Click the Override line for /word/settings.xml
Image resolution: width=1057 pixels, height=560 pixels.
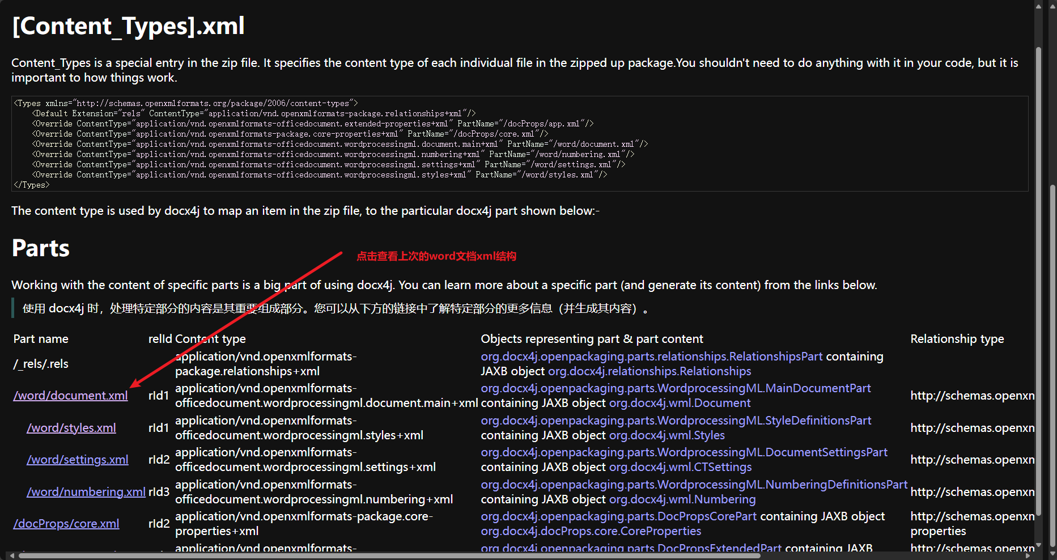tap(329, 164)
